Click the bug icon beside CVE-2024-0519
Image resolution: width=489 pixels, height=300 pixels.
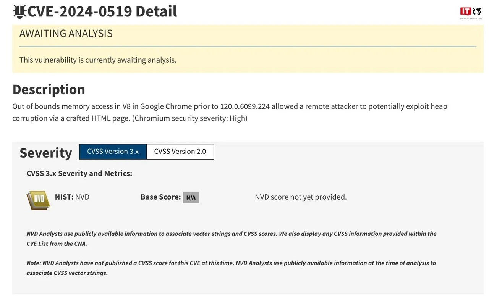(20, 11)
